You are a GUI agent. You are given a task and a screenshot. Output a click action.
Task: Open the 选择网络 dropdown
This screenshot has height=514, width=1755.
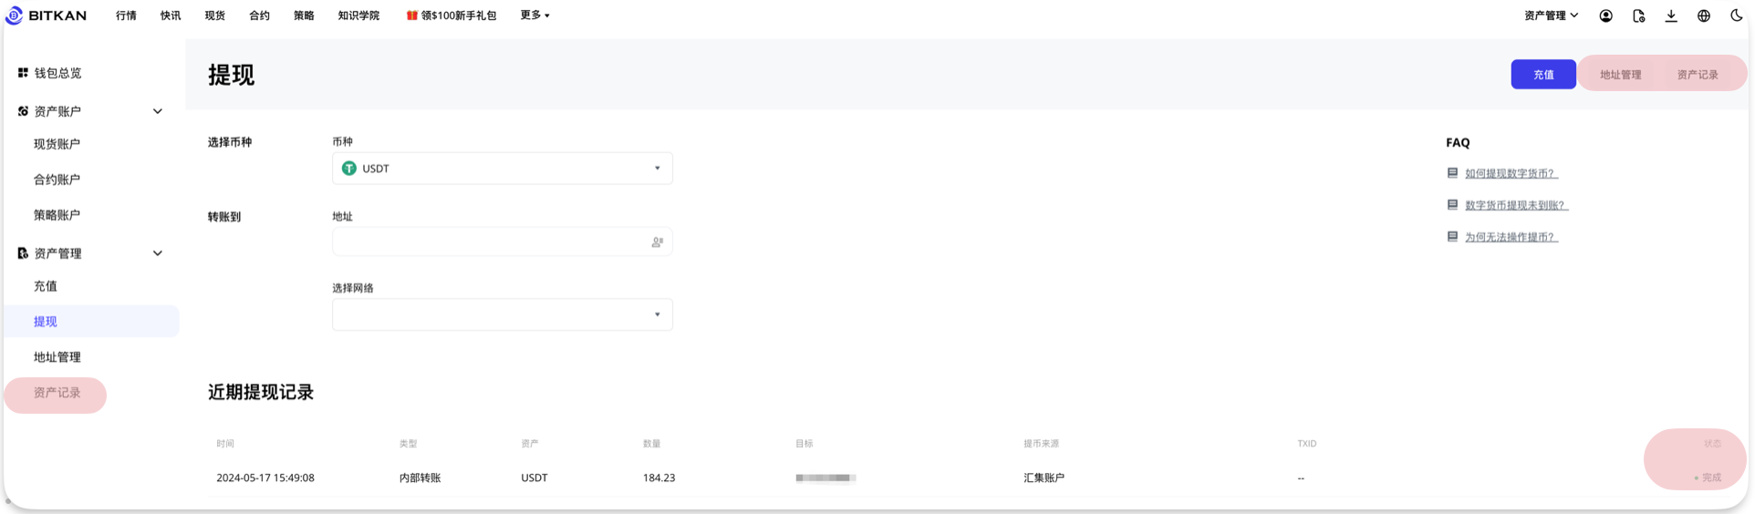503,314
